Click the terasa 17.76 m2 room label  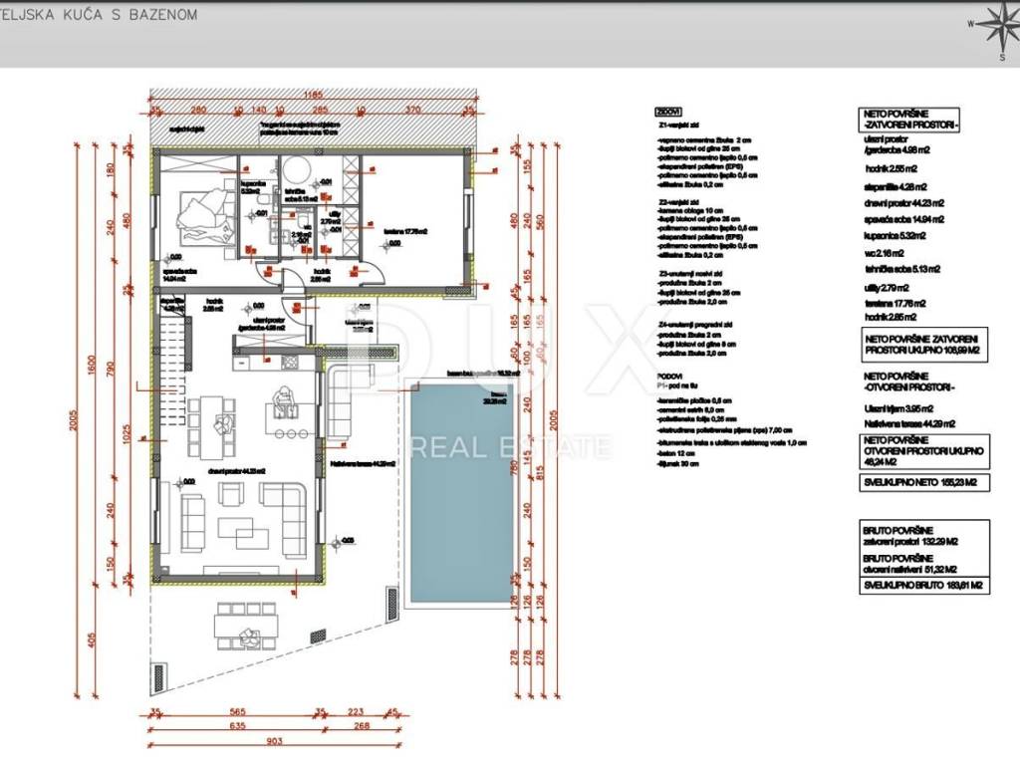tap(407, 231)
